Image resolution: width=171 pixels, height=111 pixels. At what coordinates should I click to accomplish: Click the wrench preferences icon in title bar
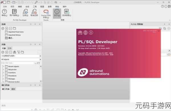pyautogui.click(x=36, y=2)
